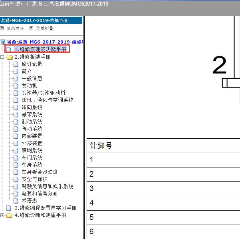Viewport: 240px width, 239px height.
Task: Click the page icon of 1.维修原理及功能手册
Action: point(9,50)
